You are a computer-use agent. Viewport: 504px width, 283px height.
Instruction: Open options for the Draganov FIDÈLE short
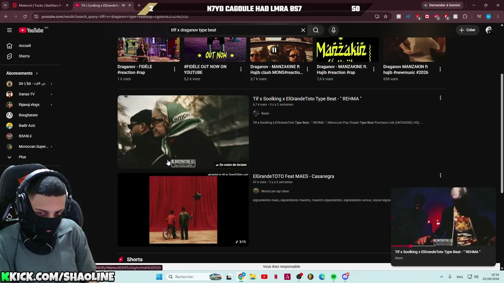click(174, 69)
